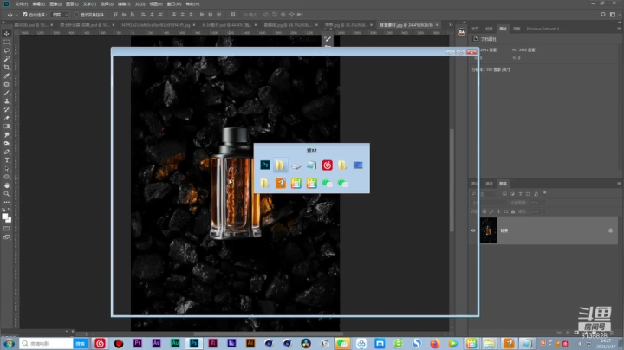Toggle lock image pixels brush icon
Viewport: 624px width, 350px height.
[491, 211]
